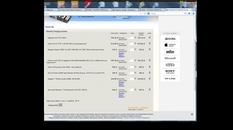This screenshot has height=130, width=233.
Task: Open the second UNSZ - TACTICAL CROUCH tab
Action: [x=152, y=10]
